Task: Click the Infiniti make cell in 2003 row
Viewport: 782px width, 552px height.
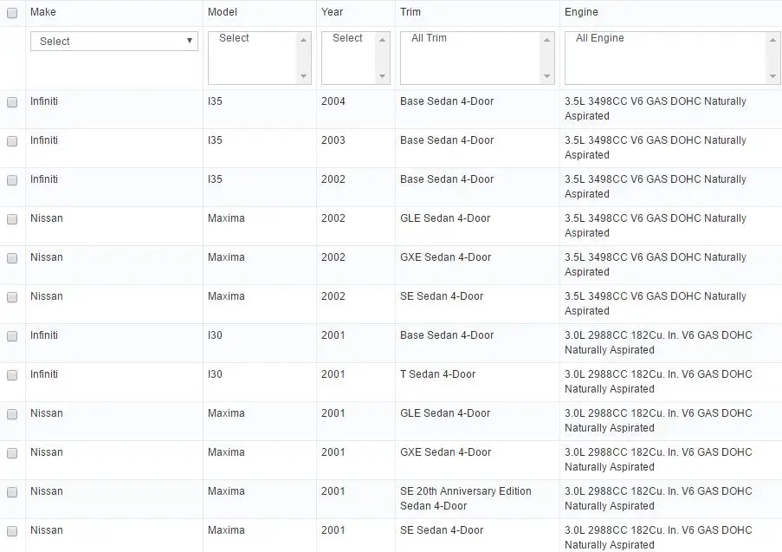Action: pos(44,140)
